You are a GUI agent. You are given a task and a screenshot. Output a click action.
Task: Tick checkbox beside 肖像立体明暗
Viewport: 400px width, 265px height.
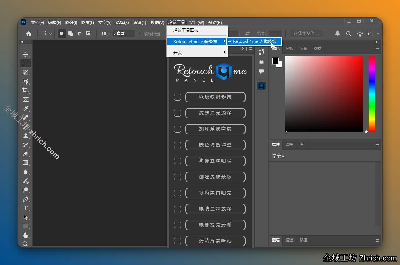coord(177,161)
